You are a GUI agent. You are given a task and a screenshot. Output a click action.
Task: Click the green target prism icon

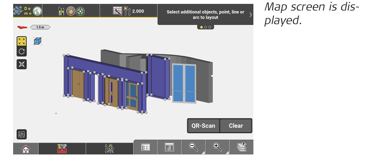(x=81, y=11)
